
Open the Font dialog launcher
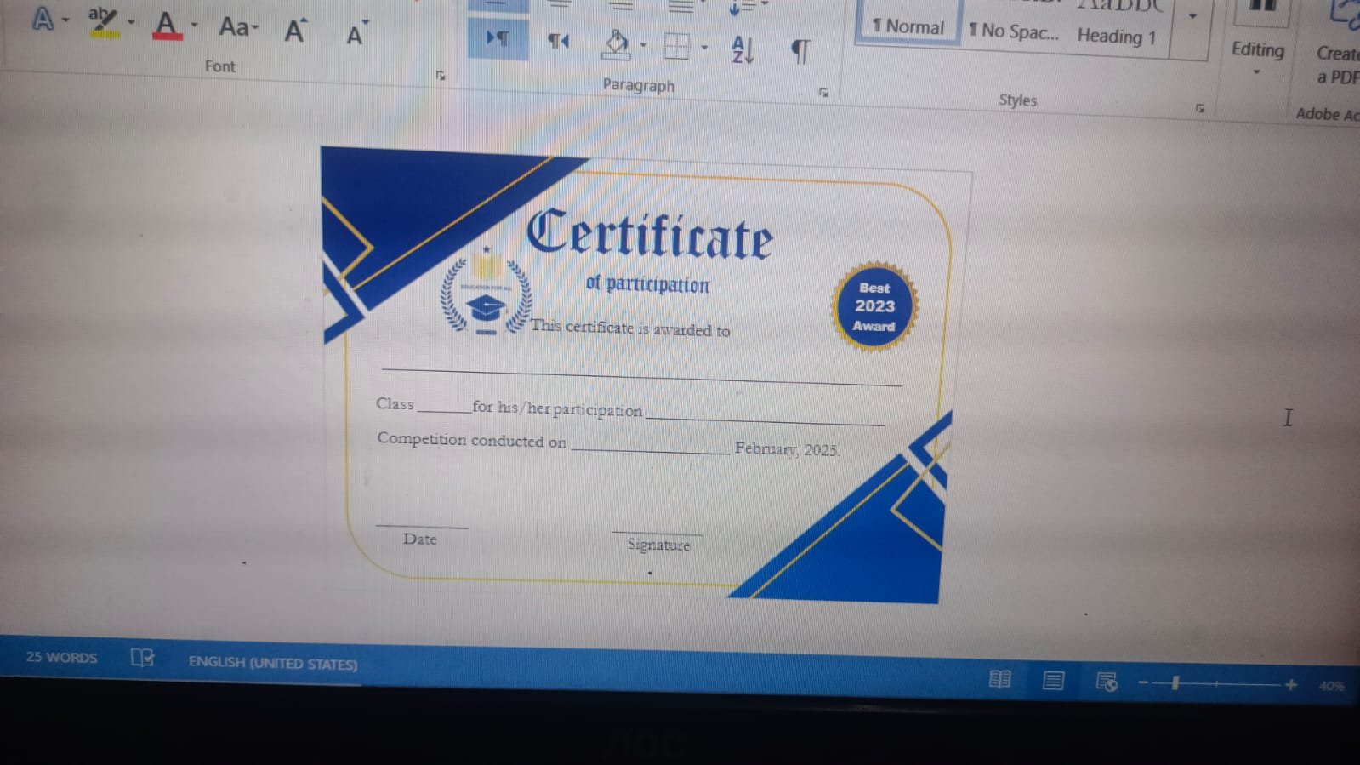tap(441, 76)
